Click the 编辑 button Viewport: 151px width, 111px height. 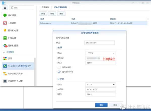pyautogui.click(x=52, y=13)
